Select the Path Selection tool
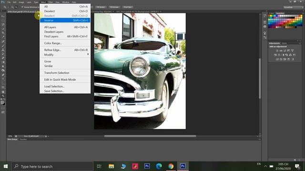The image size is (305, 171). [x=3, y=83]
